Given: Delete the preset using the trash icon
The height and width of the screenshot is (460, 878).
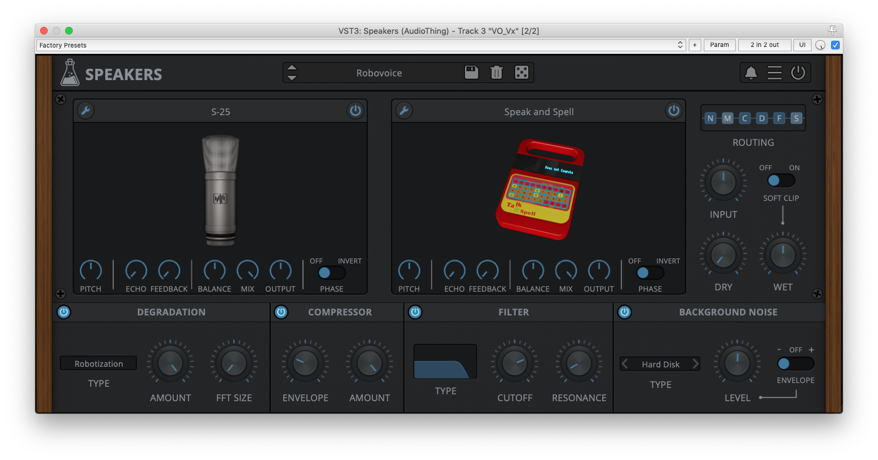Looking at the screenshot, I should pyautogui.click(x=496, y=73).
